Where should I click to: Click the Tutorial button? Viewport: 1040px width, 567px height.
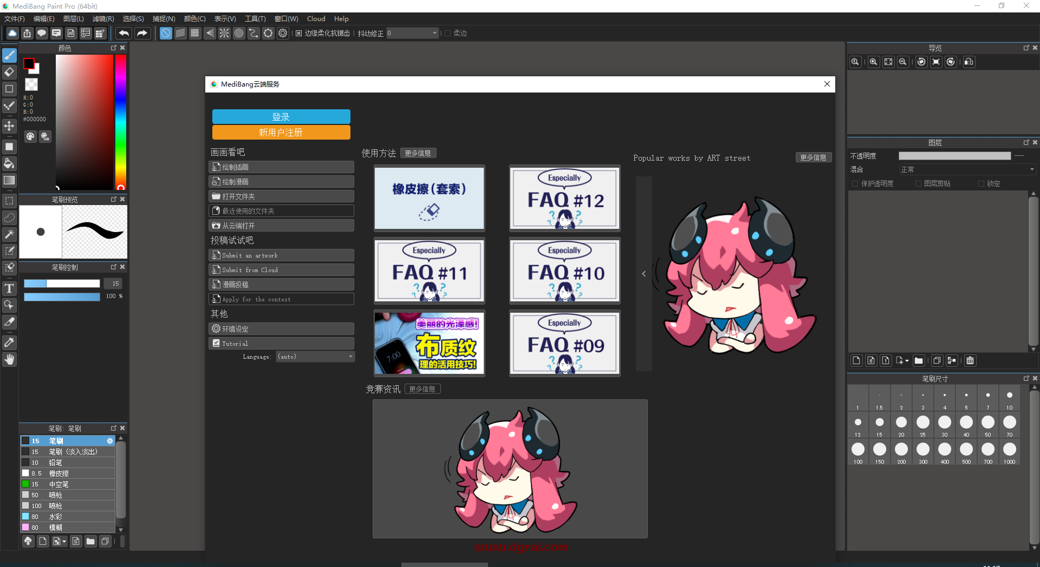tap(282, 344)
